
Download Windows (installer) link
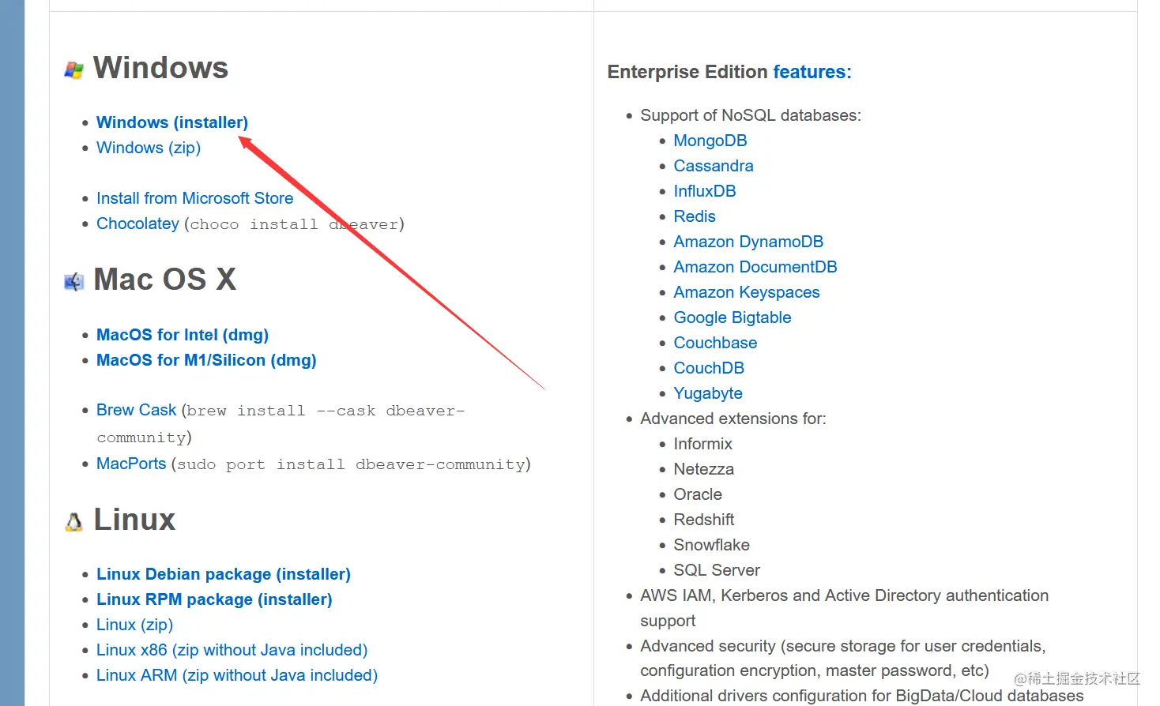[x=171, y=122]
